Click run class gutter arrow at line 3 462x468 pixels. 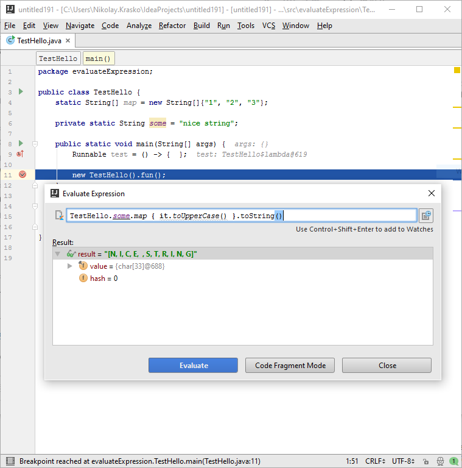[21, 91]
